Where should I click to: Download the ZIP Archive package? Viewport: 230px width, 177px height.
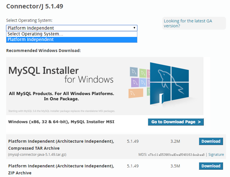[211, 166]
